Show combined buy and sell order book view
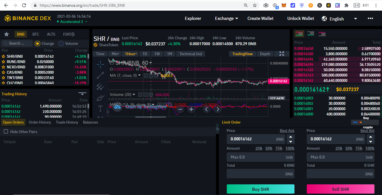The image size is (382, 195). pyautogui.click(x=299, y=34)
